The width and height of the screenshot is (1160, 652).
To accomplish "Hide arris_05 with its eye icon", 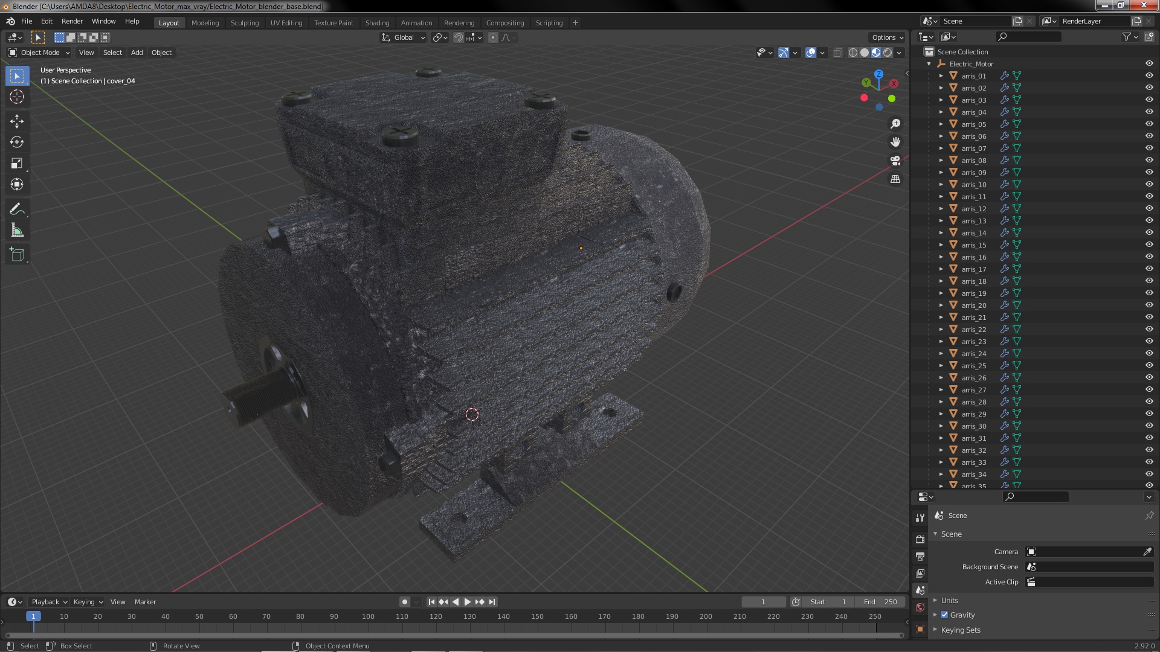I will (1149, 124).
